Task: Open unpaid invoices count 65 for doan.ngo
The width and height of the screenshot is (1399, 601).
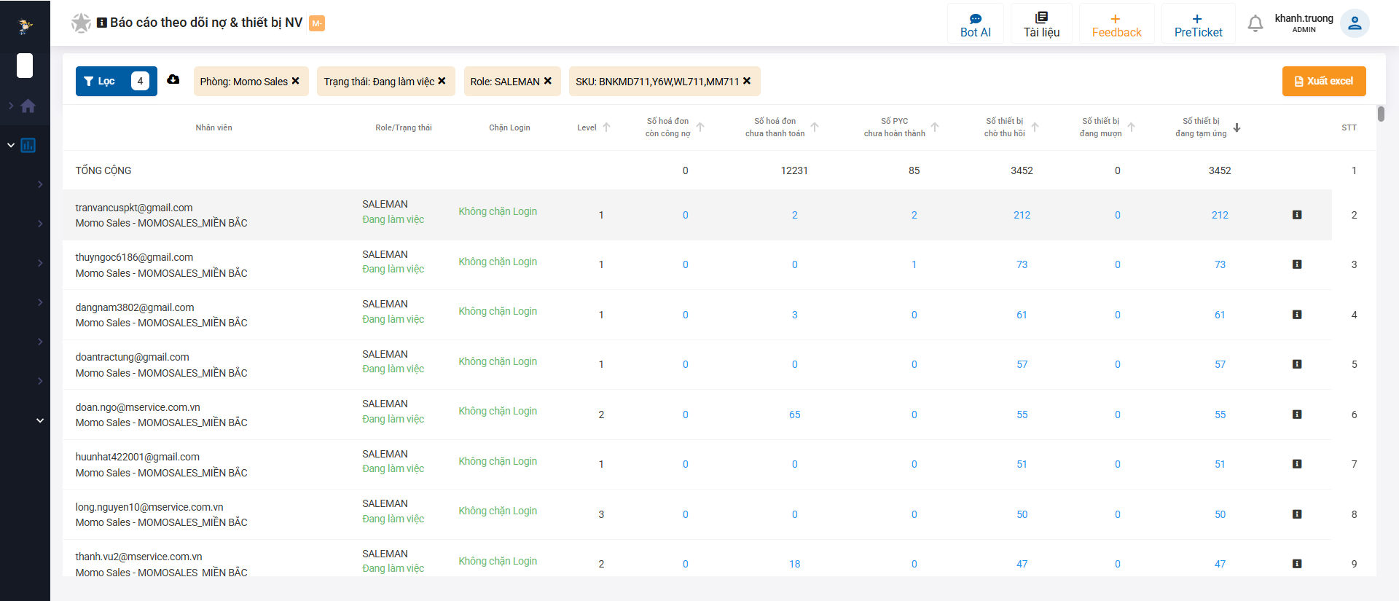Action: tap(794, 415)
